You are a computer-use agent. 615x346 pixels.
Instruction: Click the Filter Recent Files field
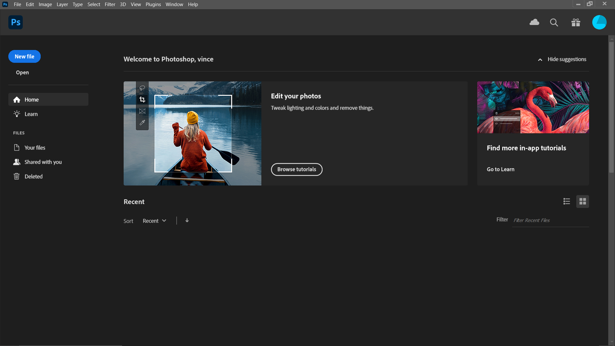pyautogui.click(x=550, y=220)
